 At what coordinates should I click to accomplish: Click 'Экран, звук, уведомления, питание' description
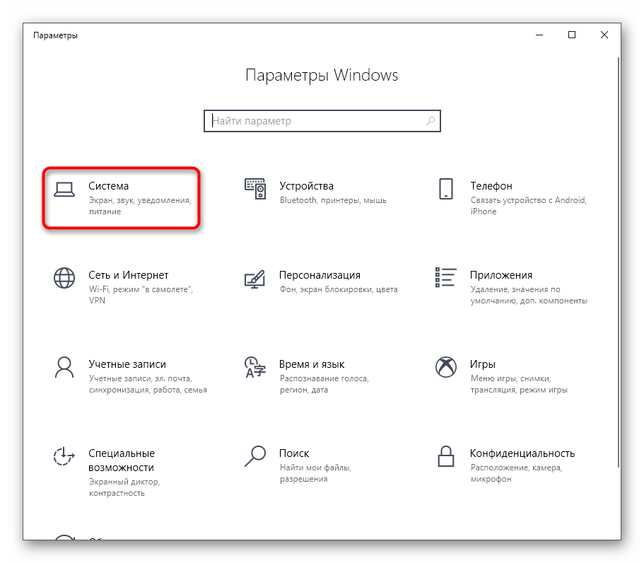[x=140, y=206]
